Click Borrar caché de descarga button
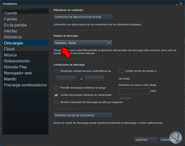The width and height of the screenshot is (185, 146). point(83,115)
